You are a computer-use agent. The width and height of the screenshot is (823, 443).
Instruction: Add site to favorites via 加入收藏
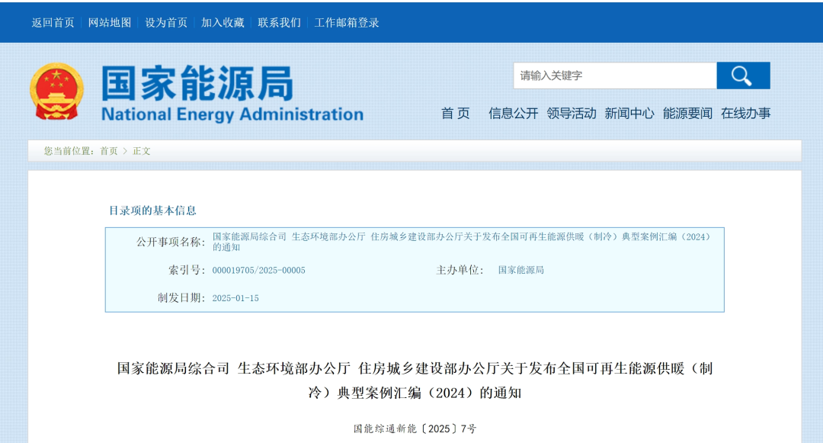click(221, 23)
